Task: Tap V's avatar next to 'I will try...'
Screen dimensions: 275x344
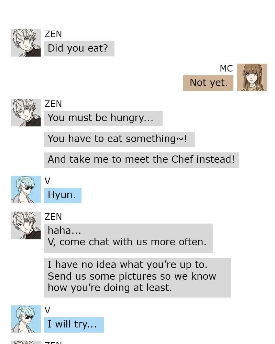Action: coord(26,319)
